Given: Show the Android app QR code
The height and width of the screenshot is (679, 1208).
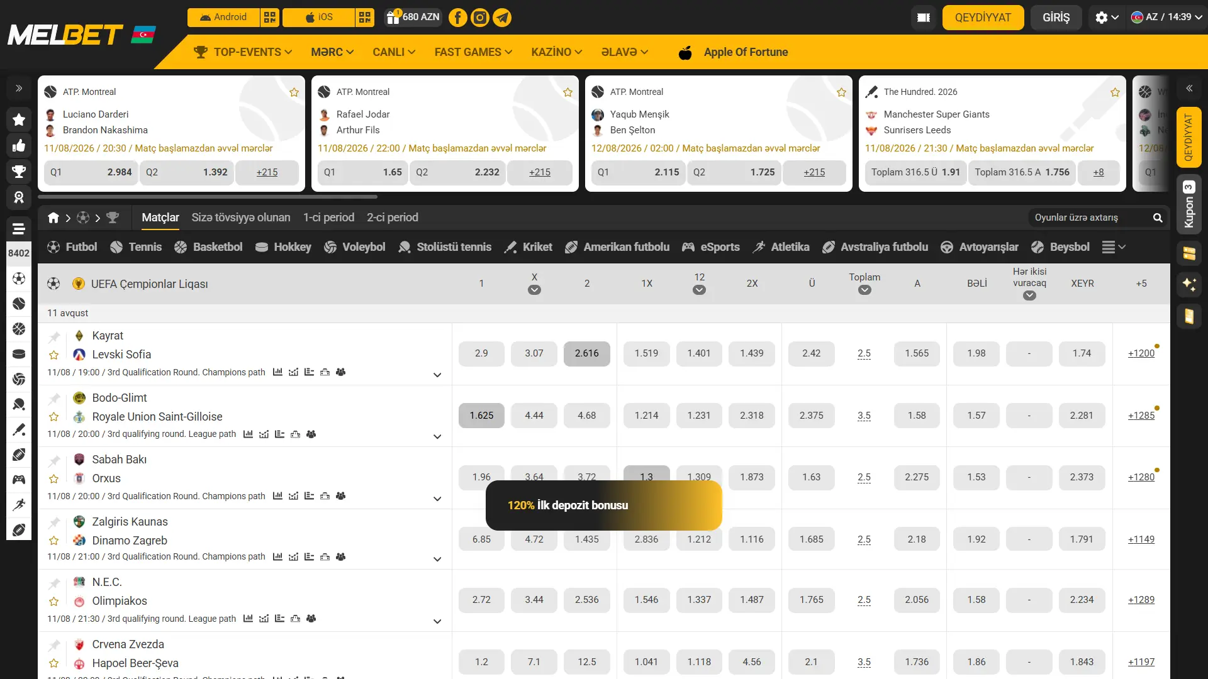Looking at the screenshot, I should pos(270,18).
